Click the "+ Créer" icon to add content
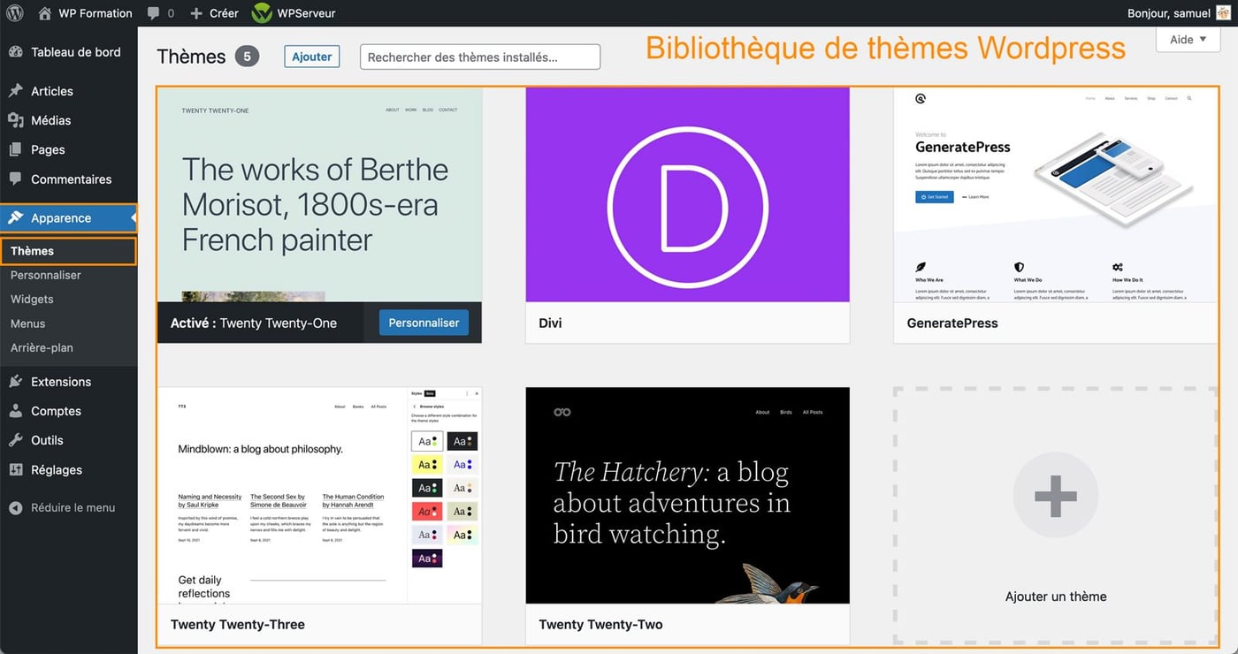 (x=195, y=12)
